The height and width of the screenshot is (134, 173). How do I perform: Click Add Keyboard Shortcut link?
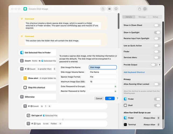(x=134, y=72)
